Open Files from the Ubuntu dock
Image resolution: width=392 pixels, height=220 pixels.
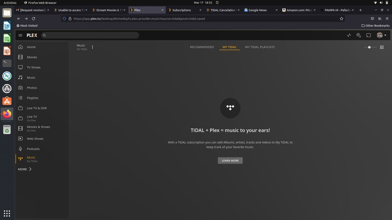tap(7, 13)
